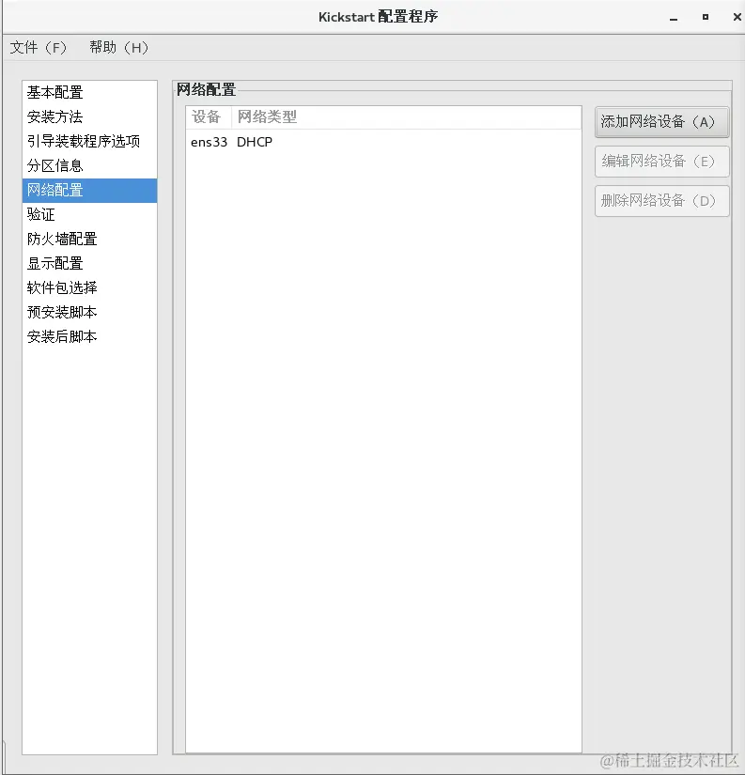Select 安装后脚本 in the sidebar

pyautogui.click(x=89, y=336)
